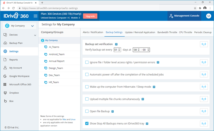Uncheck Show Stop All Backups menu option
The height and width of the screenshot is (131, 214).
pyautogui.click(x=87, y=124)
